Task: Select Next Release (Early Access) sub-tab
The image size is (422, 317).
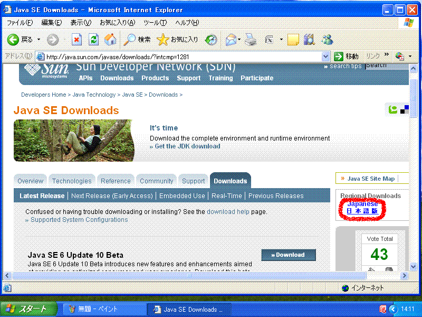Action: click(112, 195)
